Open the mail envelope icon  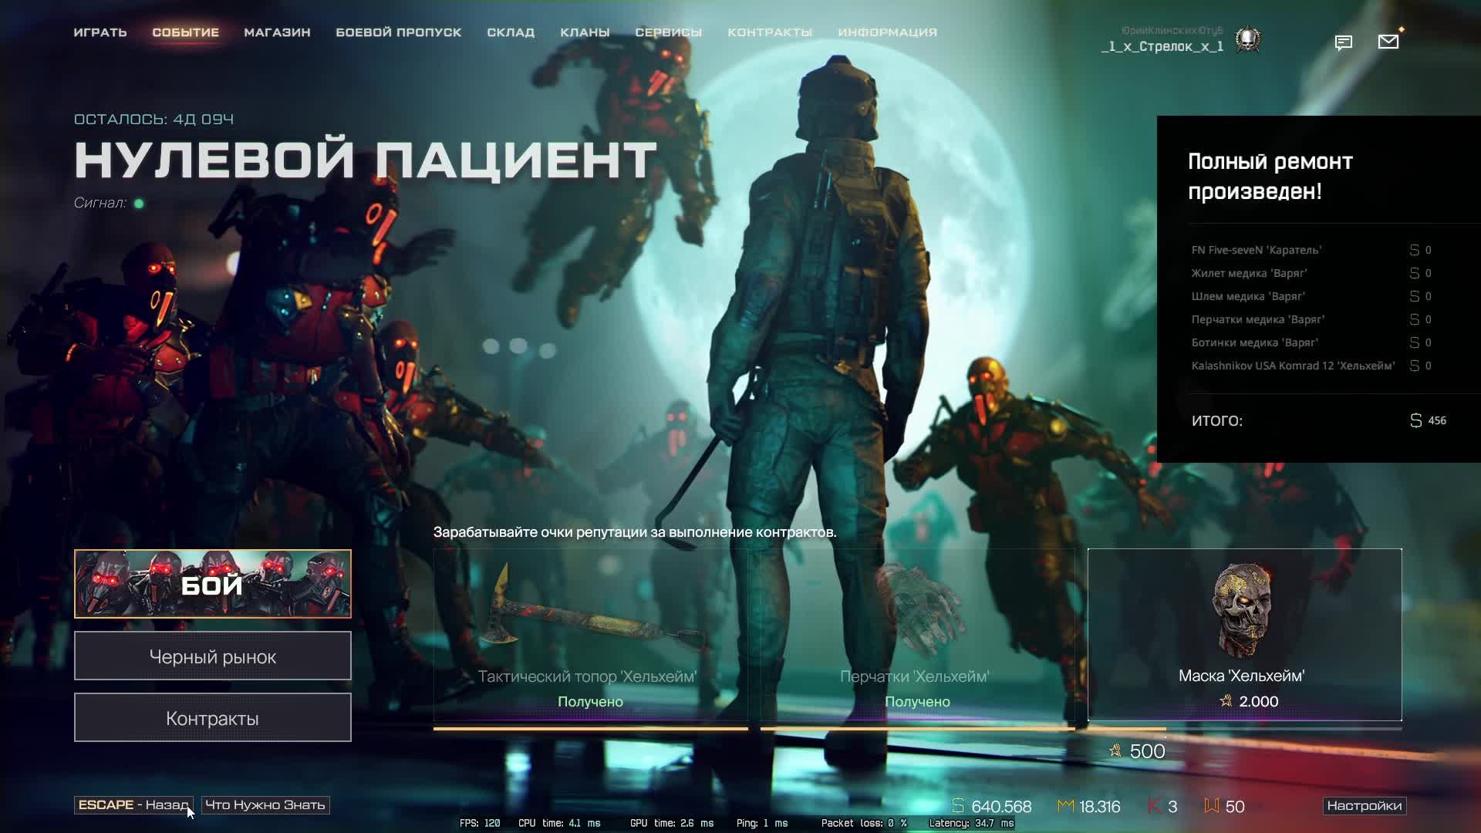coord(1388,42)
